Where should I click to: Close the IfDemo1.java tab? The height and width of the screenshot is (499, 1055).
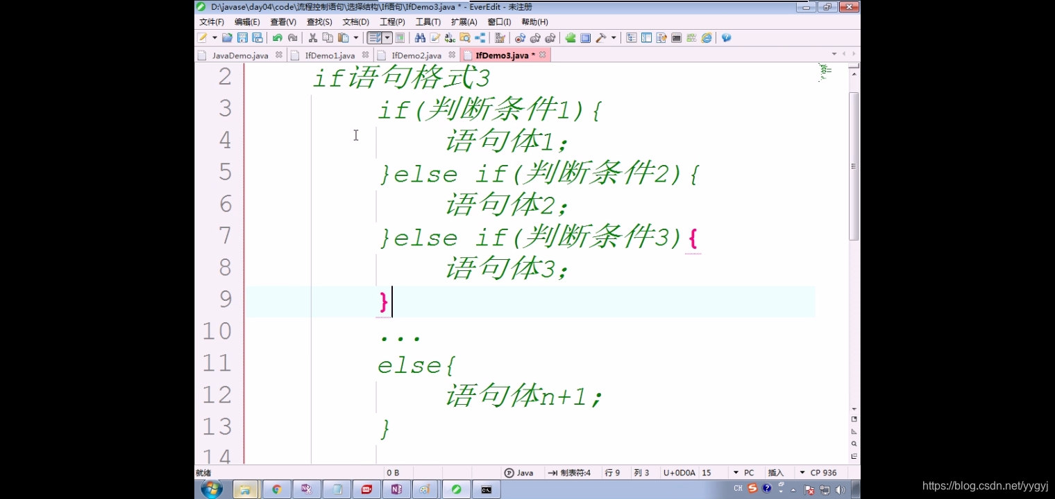365,55
